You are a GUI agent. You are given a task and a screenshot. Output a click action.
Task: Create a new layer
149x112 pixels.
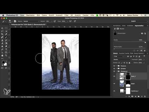pos(142,96)
